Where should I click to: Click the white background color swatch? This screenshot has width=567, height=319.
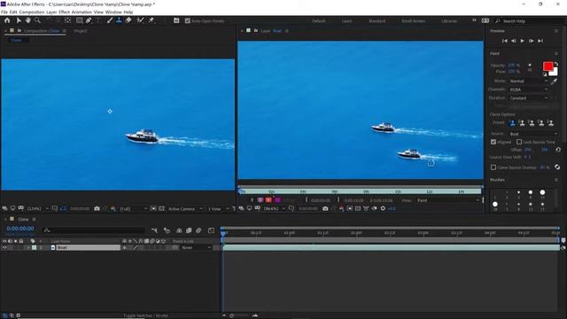click(x=555, y=73)
